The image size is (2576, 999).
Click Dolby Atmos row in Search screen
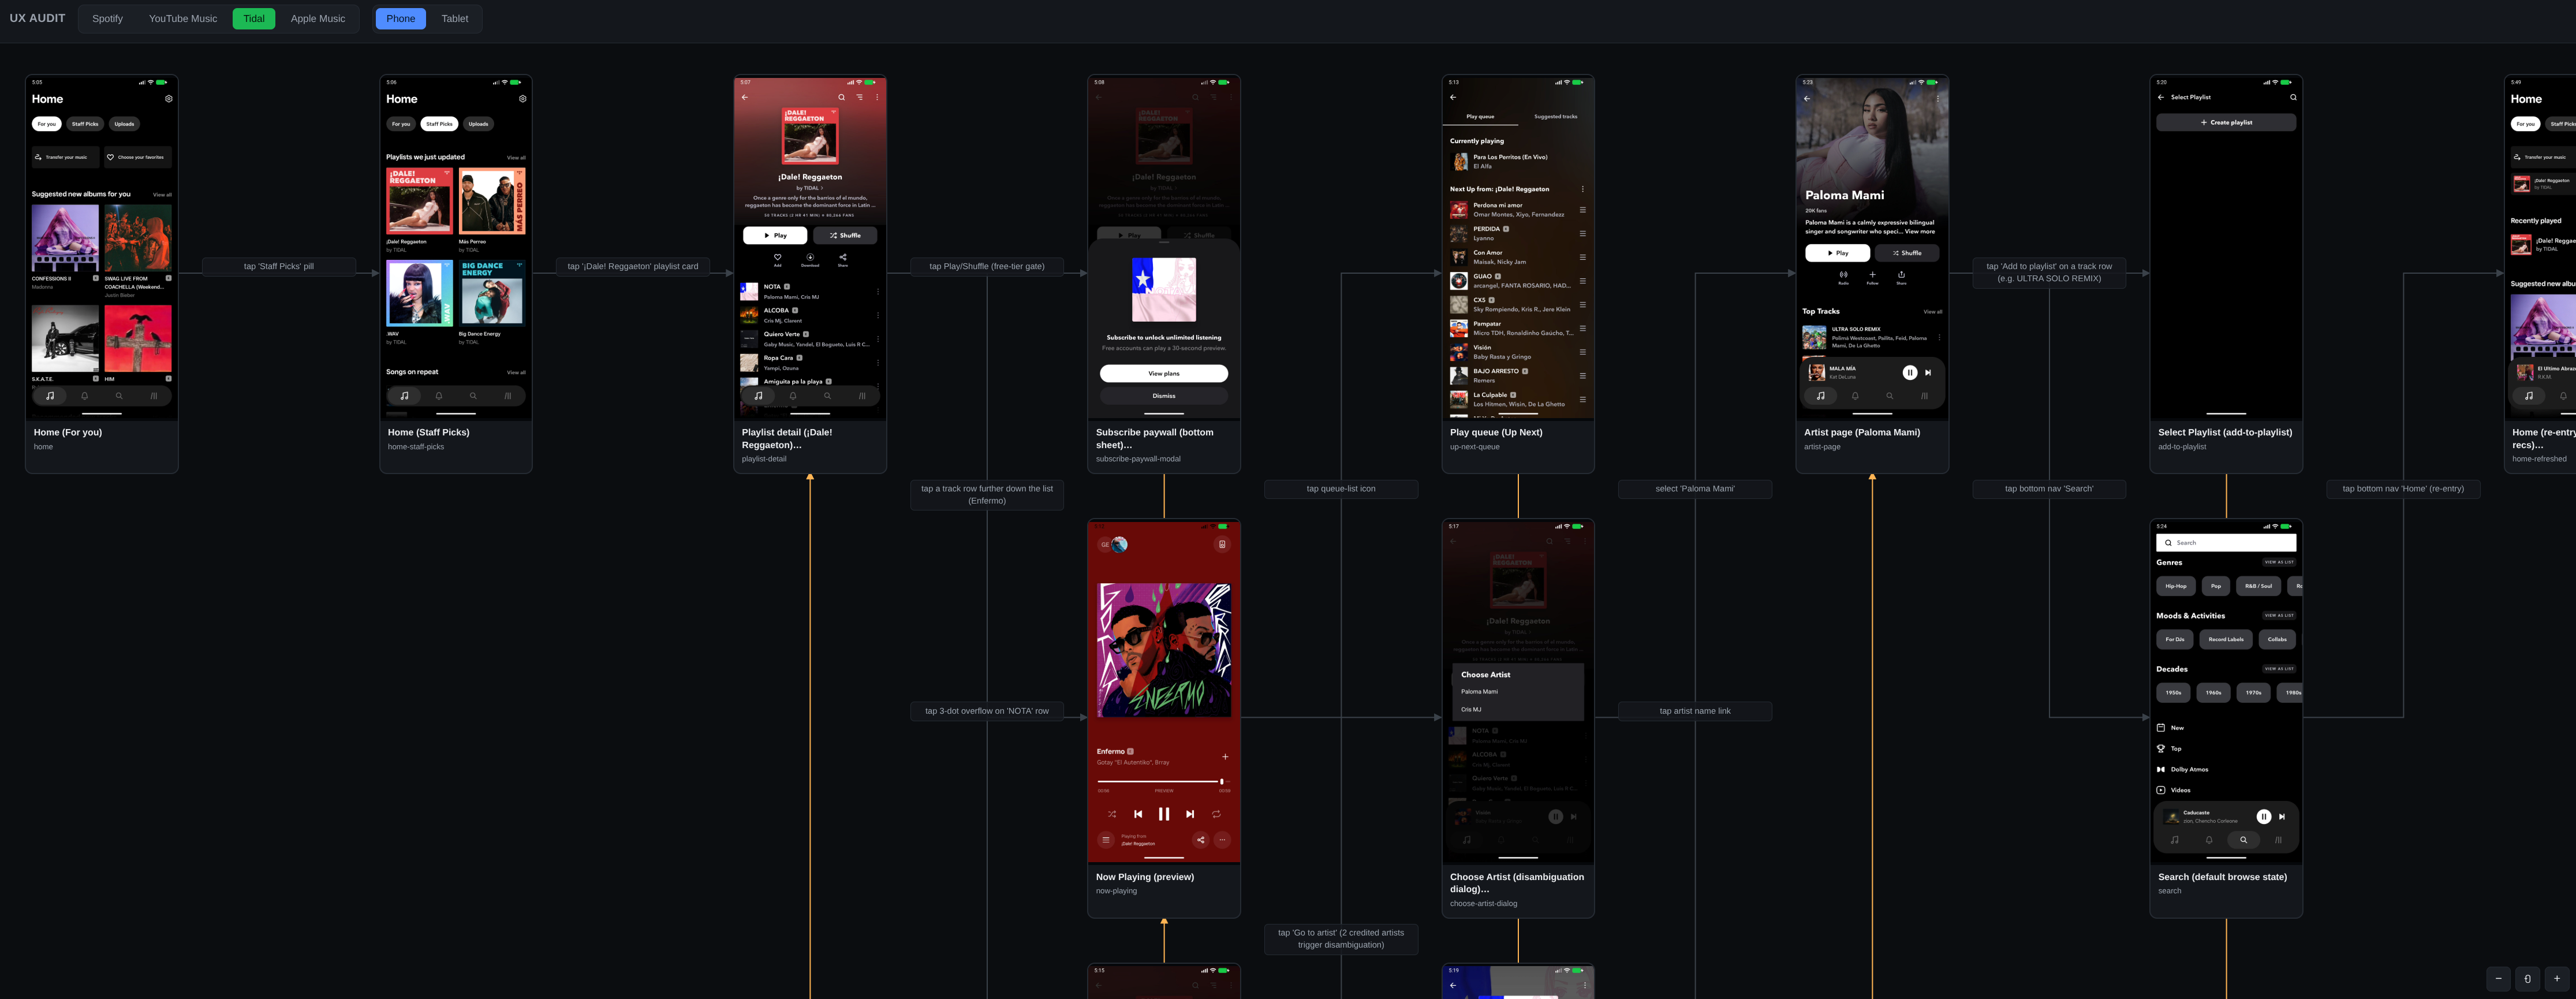(x=2226, y=769)
